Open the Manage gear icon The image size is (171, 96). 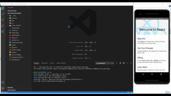[3, 88]
